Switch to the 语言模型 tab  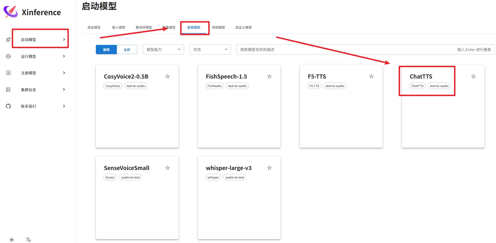pos(94,28)
